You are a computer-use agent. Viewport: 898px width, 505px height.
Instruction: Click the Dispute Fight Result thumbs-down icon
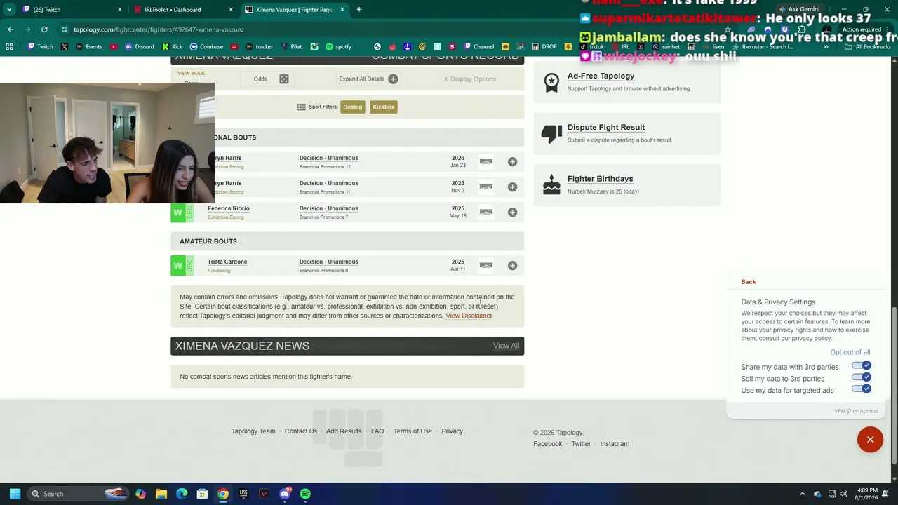tap(551, 133)
